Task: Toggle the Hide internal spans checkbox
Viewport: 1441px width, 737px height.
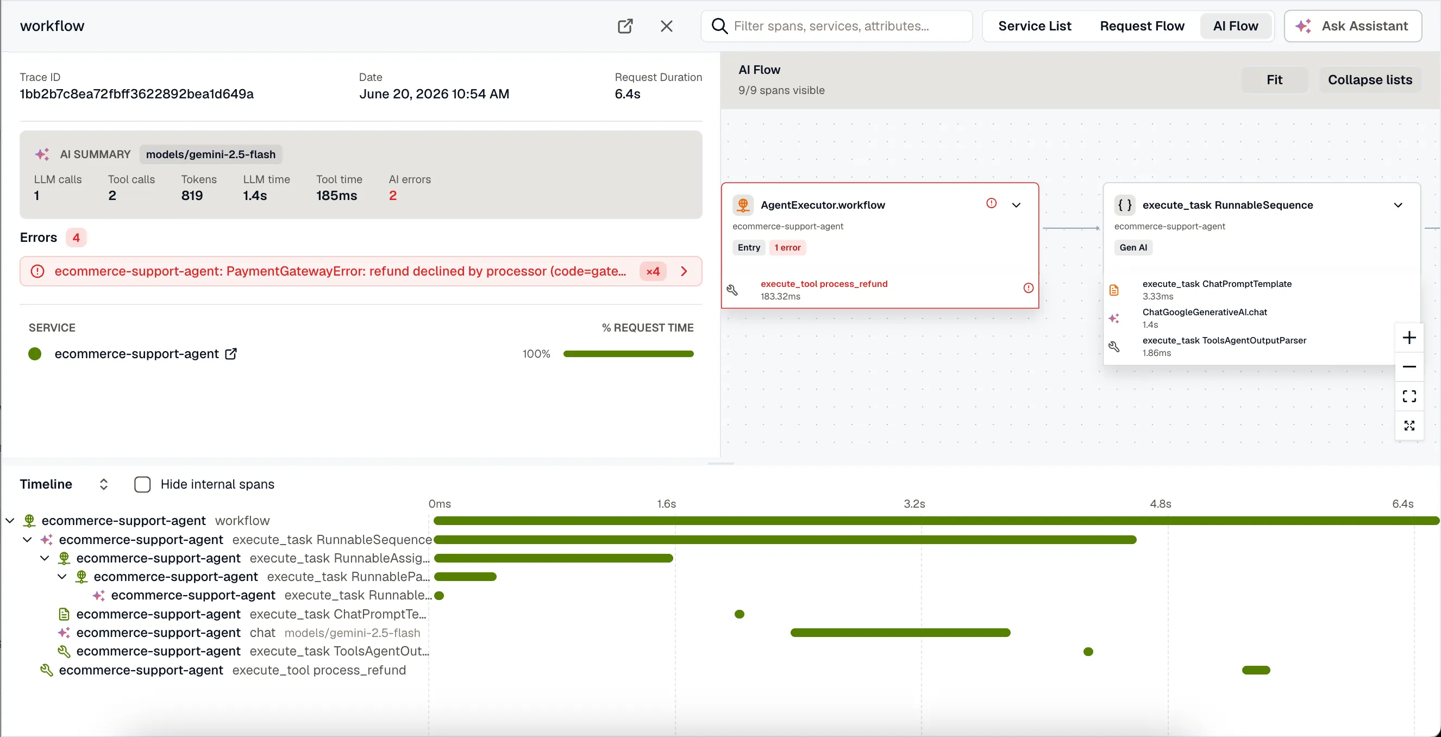Action: pos(142,484)
